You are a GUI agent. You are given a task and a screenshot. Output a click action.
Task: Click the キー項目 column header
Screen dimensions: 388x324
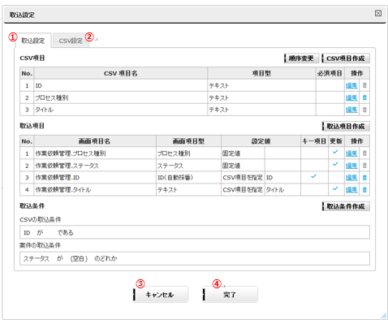(x=314, y=141)
